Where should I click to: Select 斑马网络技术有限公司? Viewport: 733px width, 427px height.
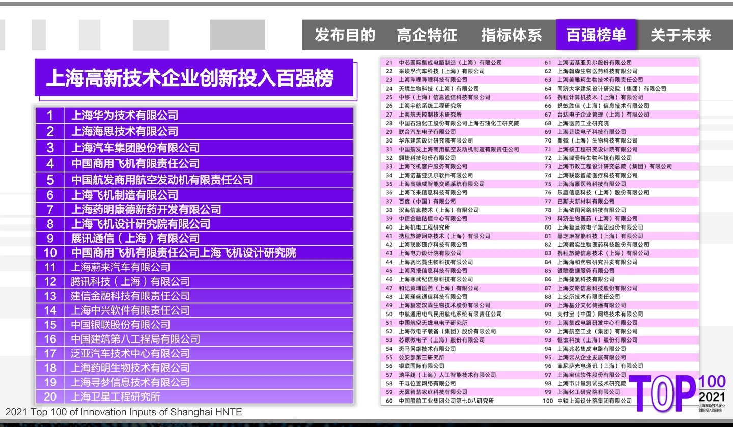tap(427, 349)
